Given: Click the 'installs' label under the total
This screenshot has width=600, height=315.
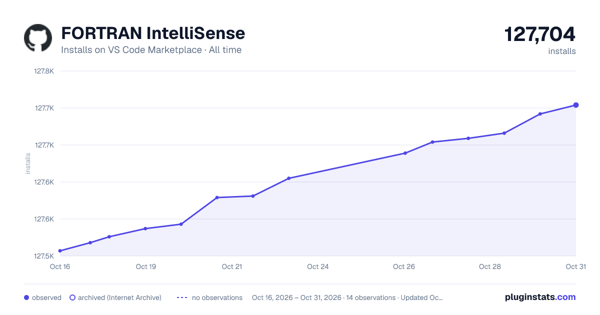Looking at the screenshot, I should [x=562, y=51].
